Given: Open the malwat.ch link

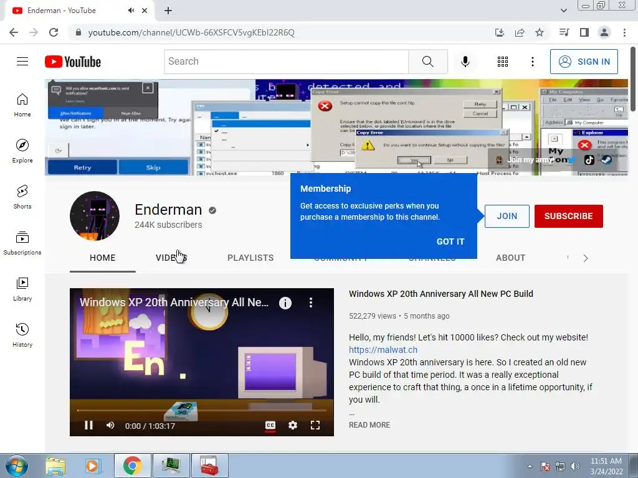Looking at the screenshot, I should click(383, 350).
